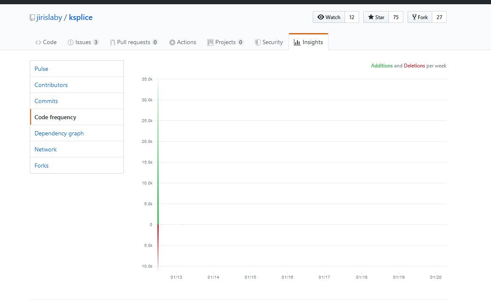Click the eye icon in Watch button
Viewport: 491px width, 305px height.
[x=321, y=17]
